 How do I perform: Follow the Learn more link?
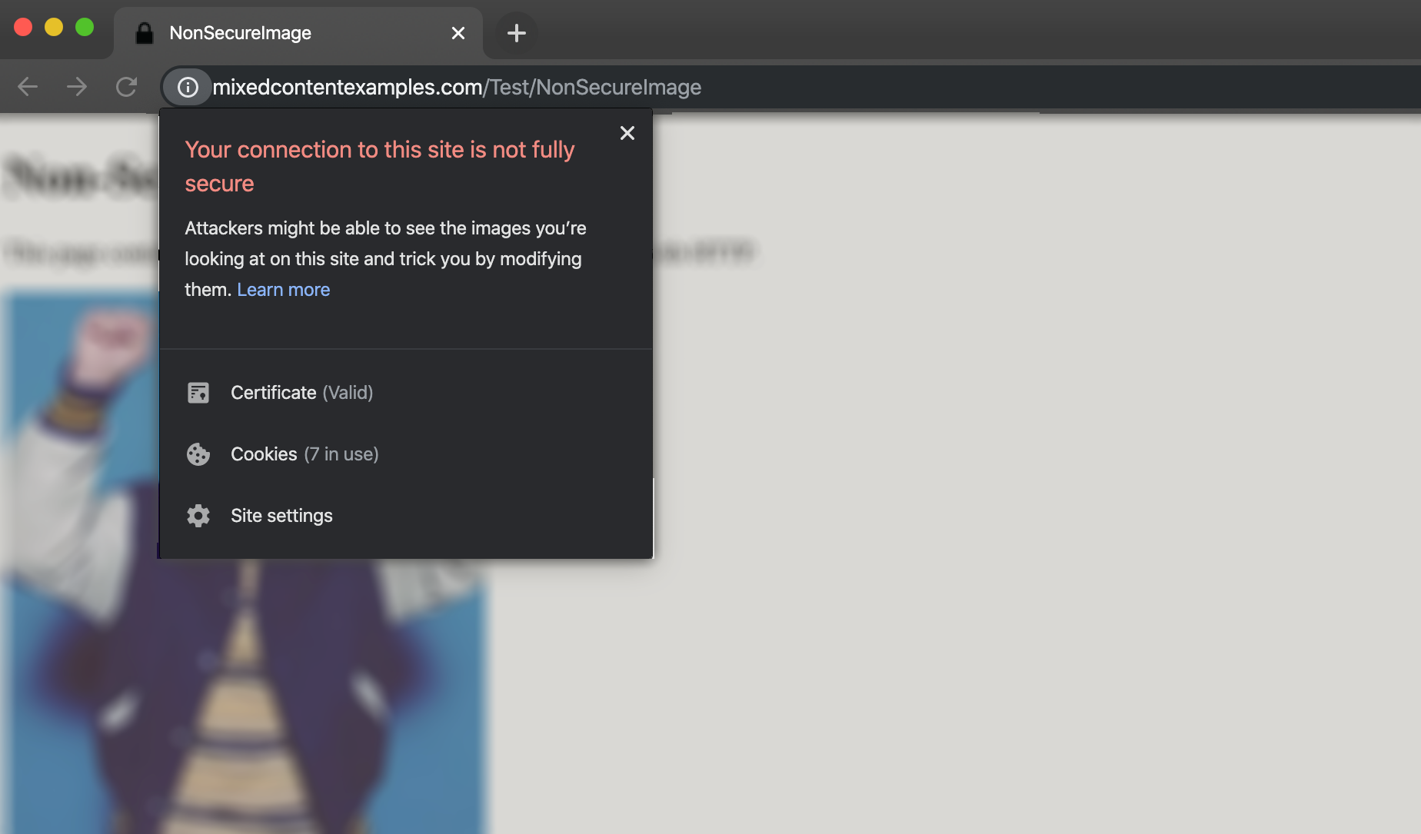tap(284, 290)
